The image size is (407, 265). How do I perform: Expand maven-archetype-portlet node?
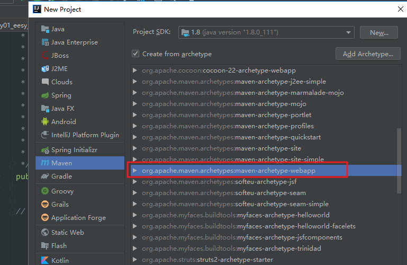tap(135, 115)
